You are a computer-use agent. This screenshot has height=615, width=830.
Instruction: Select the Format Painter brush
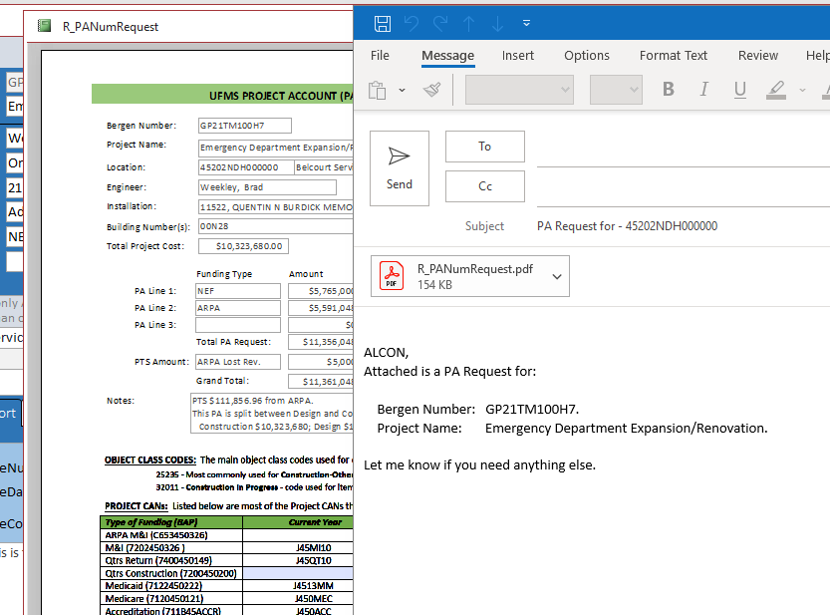[431, 90]
